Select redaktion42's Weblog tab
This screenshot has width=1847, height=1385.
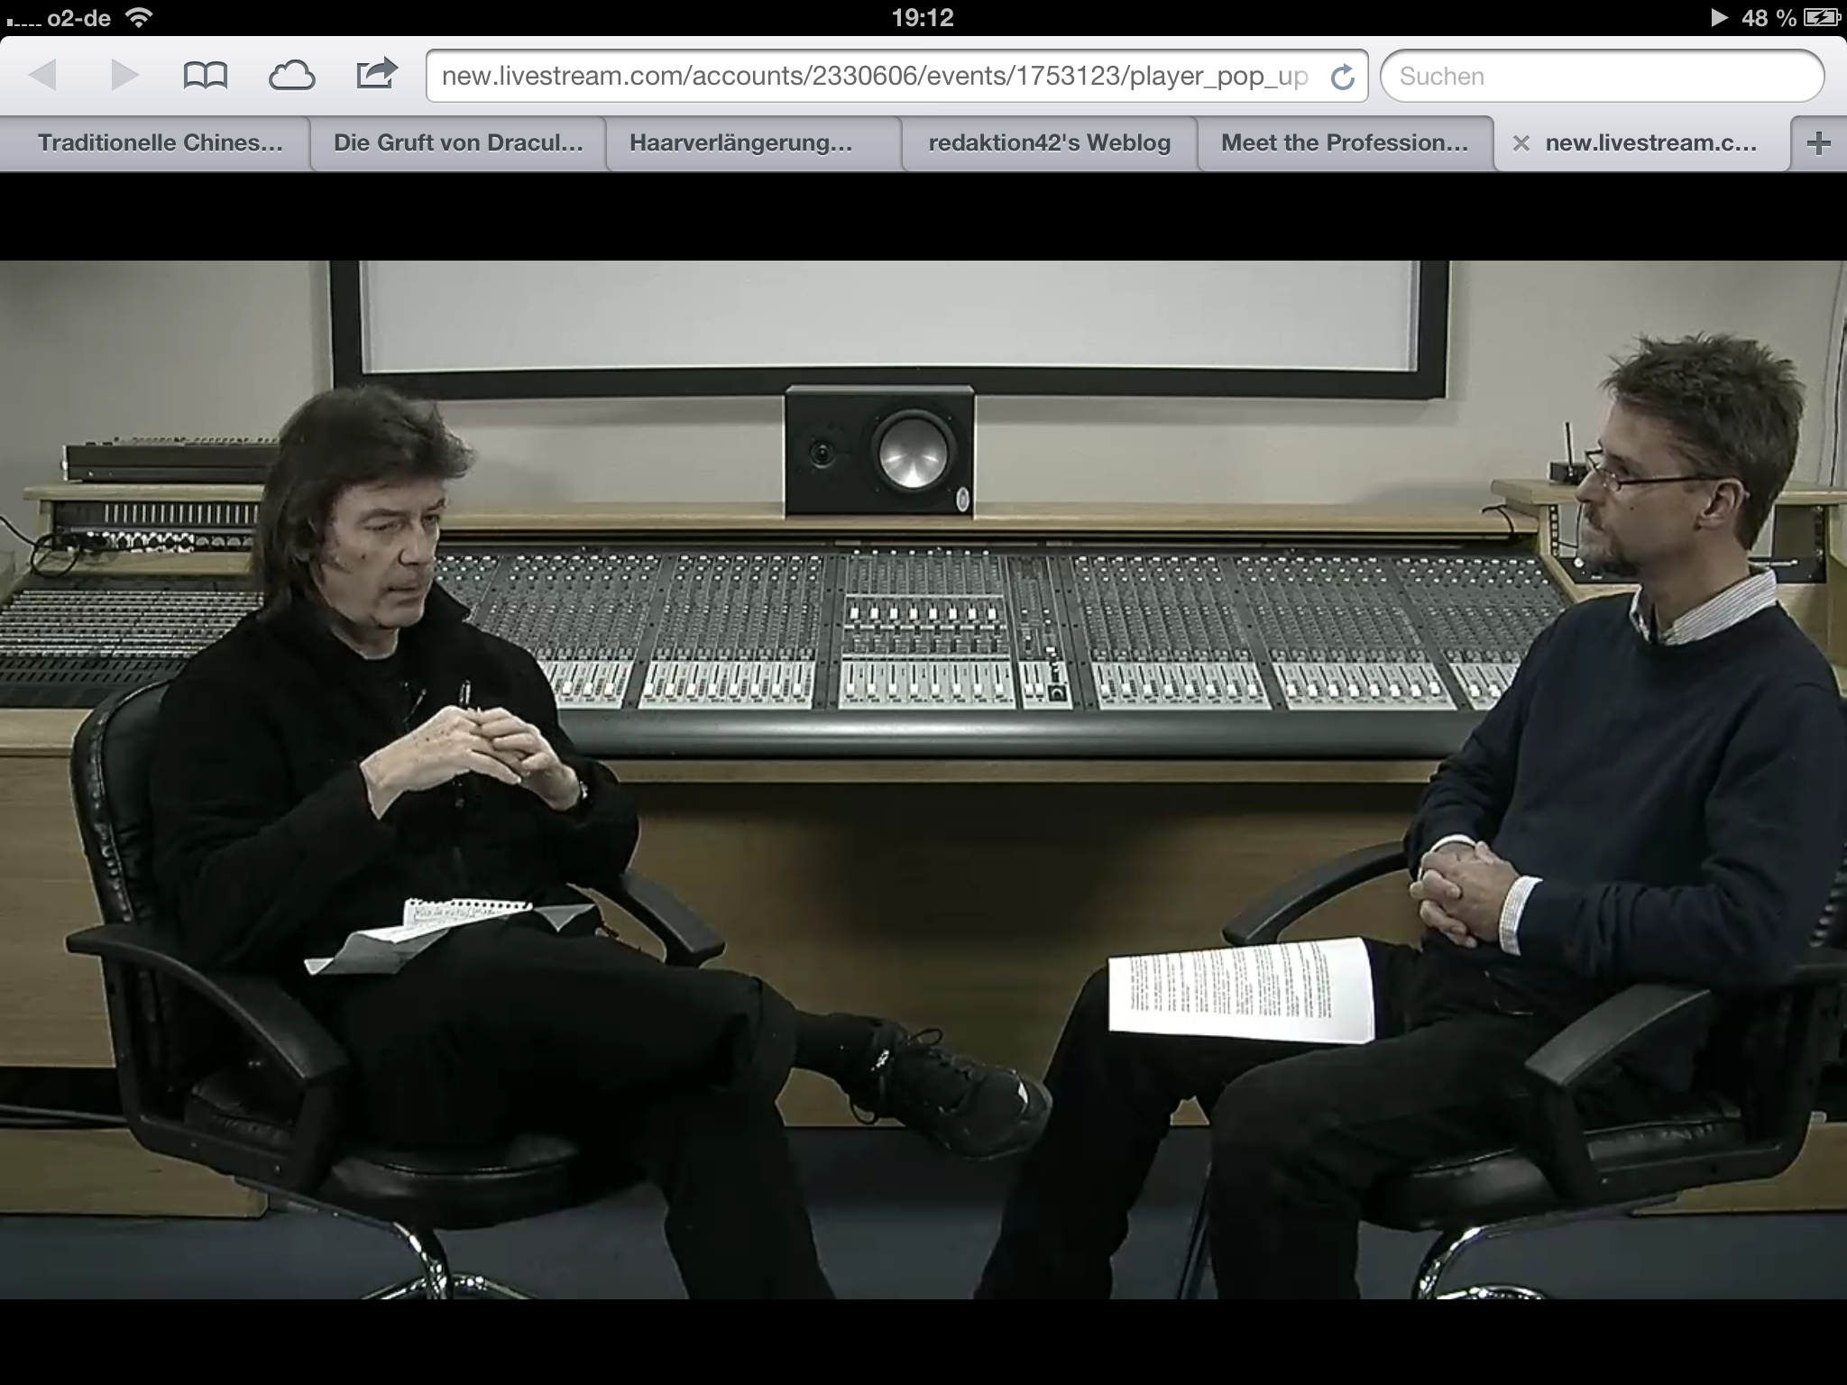coord(1049,143)
